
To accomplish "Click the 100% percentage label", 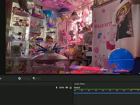I will [62, 87].
